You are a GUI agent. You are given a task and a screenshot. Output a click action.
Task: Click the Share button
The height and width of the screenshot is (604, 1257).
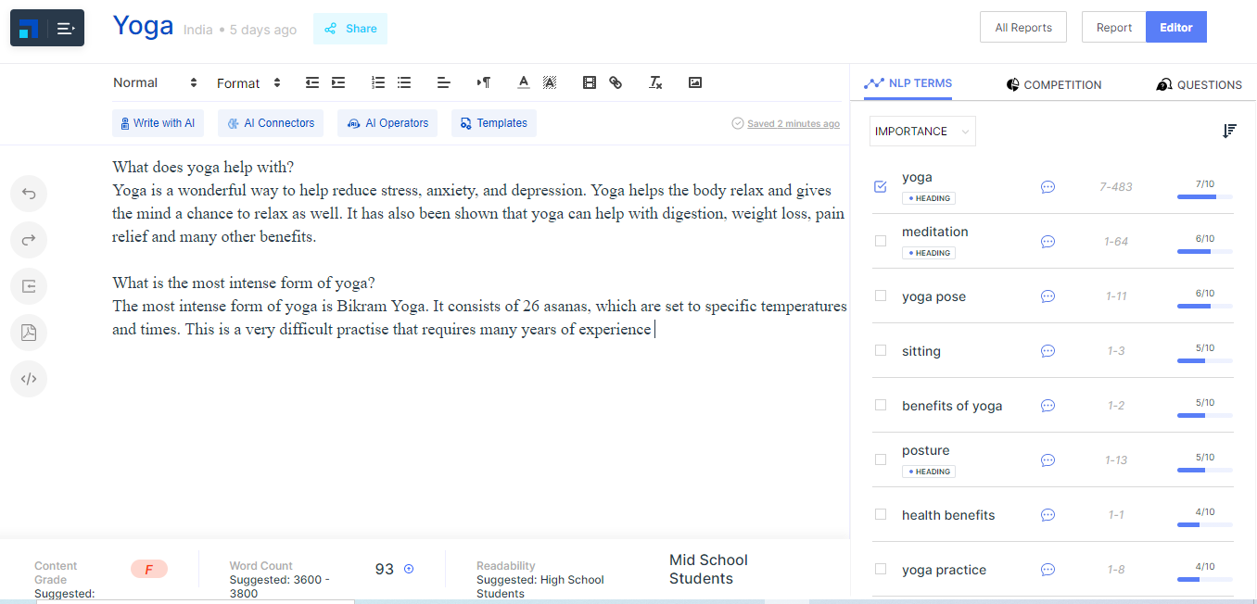point(350,29)
